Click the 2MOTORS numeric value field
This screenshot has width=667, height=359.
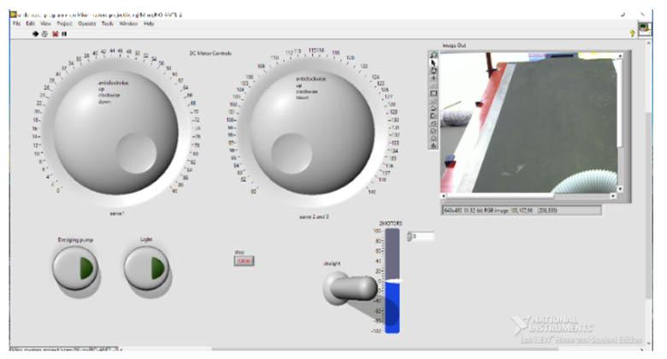(x=423, y=236)
